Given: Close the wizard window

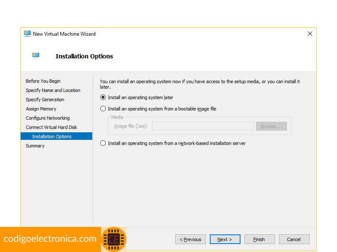Looking at the screenshot, I should [310, 34].
